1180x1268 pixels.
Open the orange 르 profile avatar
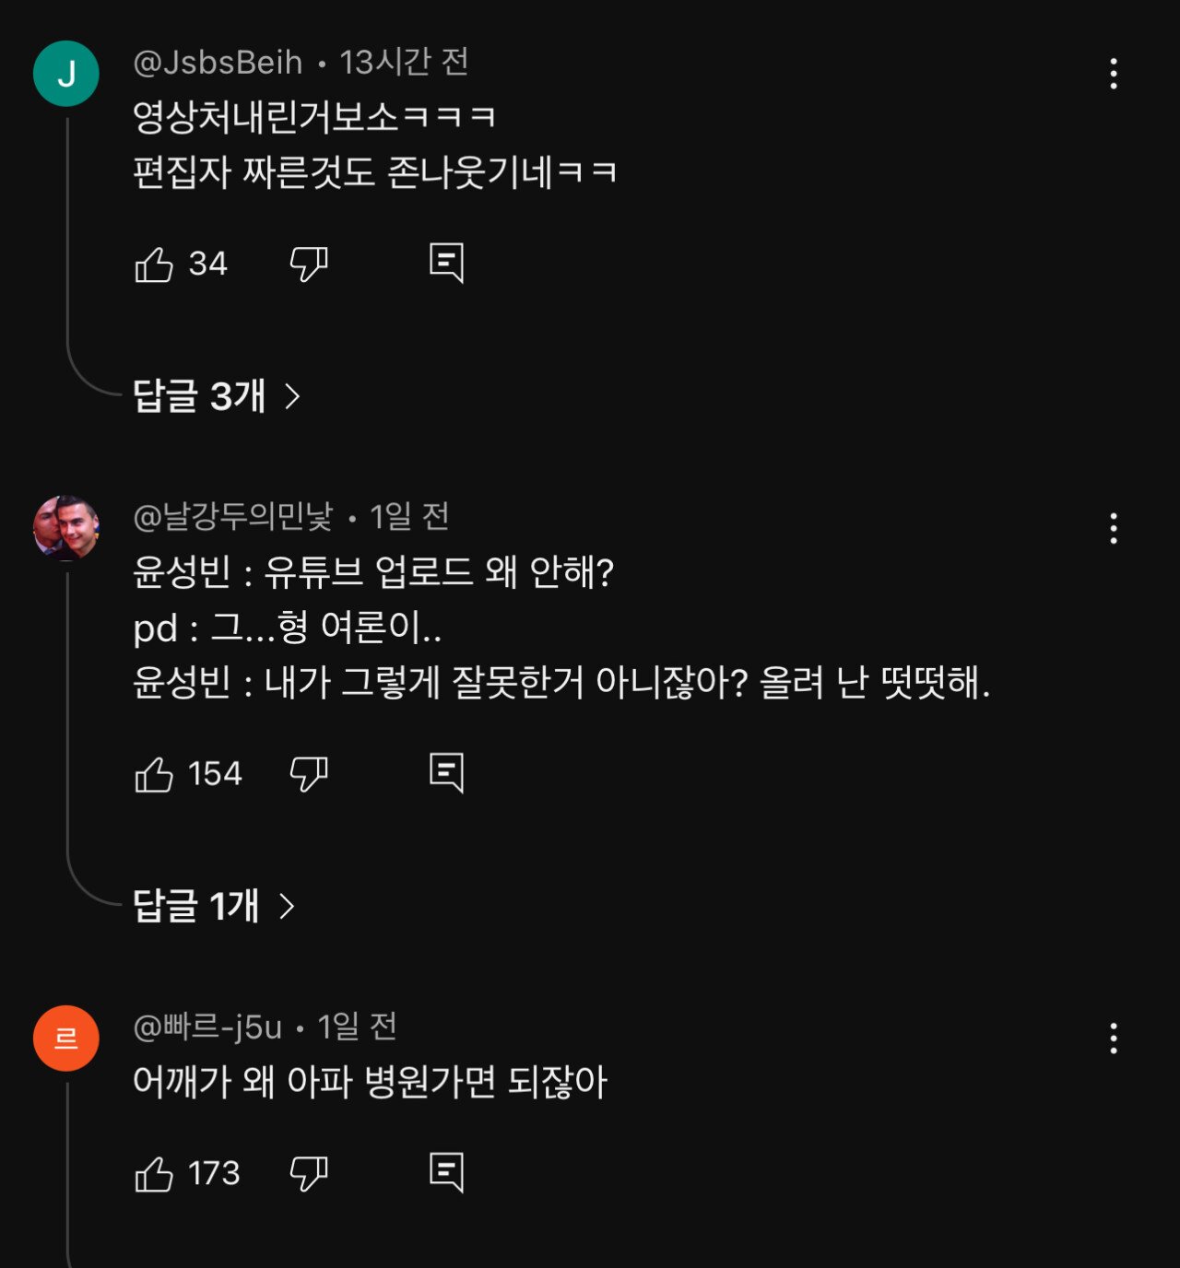coord(66,1039)
